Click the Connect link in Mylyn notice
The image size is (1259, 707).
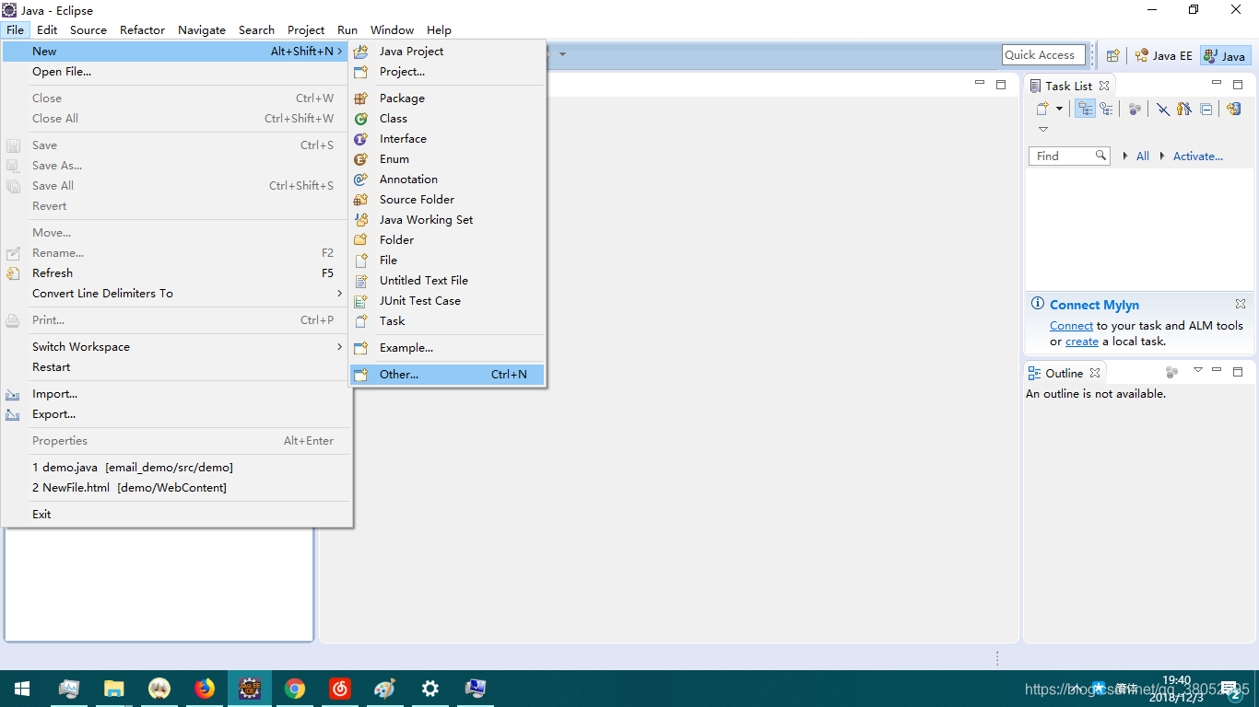tap(1071, 326)
